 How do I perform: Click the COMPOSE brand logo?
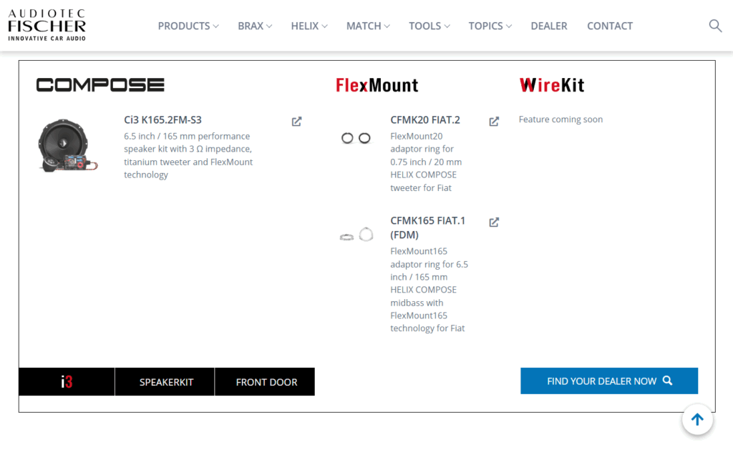pyautogui.click(x=100, y=85)
